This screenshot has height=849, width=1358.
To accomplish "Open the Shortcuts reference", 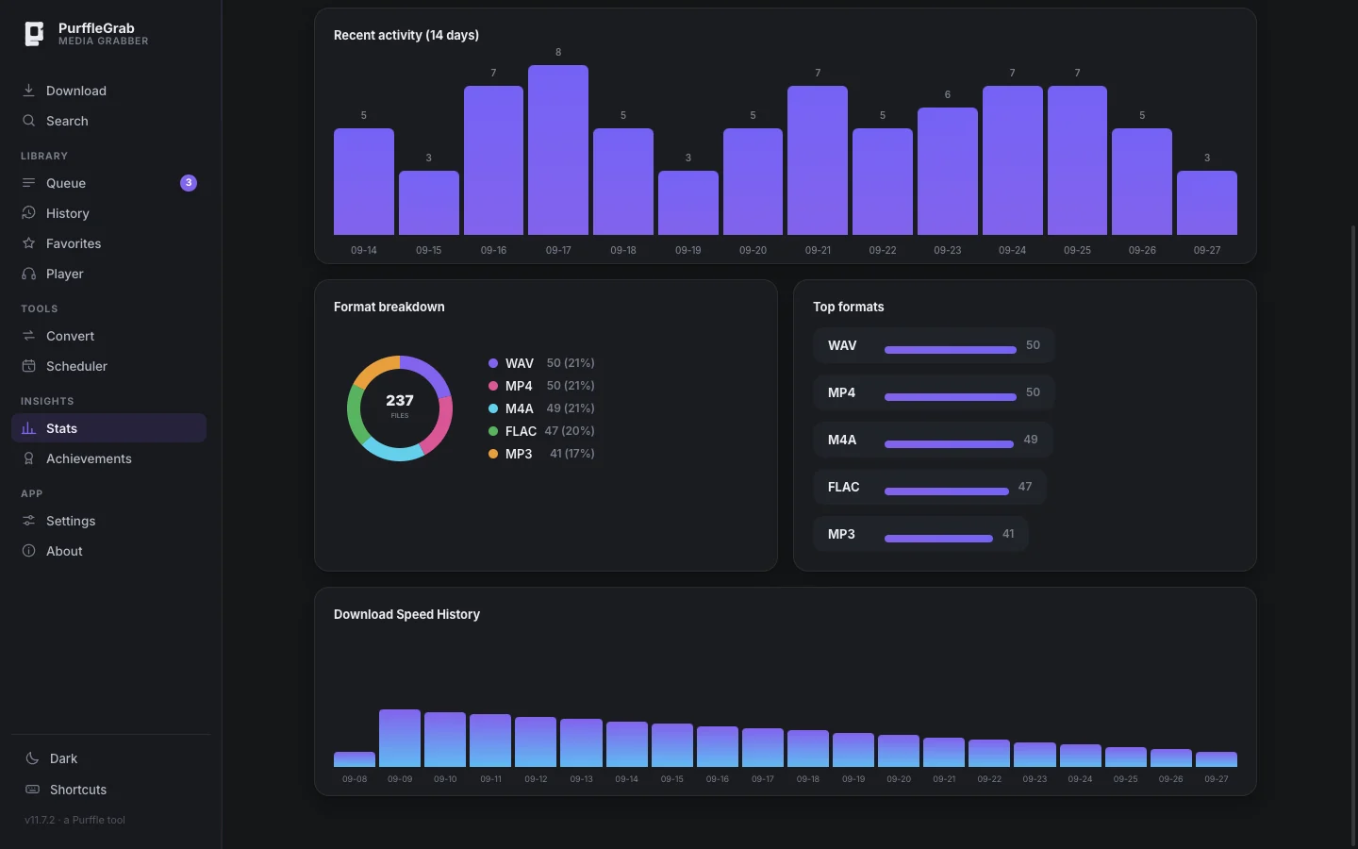I will pyautogui.click(x=111, y=790).
